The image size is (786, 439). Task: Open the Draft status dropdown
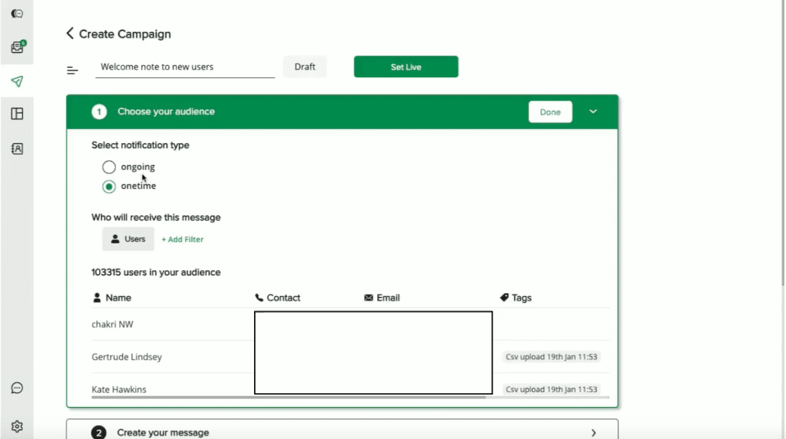point(305,67)
